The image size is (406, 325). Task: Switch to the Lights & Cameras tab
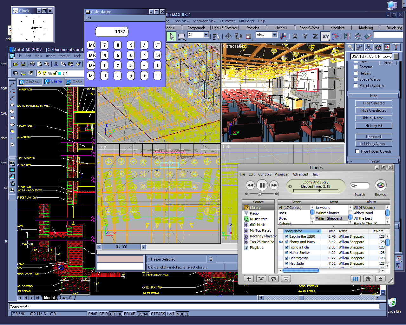(225, 28)
